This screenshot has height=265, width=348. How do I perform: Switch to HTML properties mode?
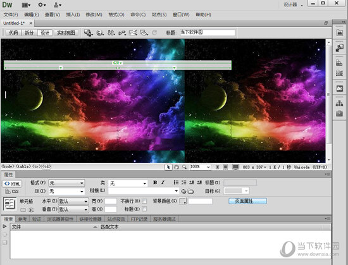pyautogui.click(x=13, y=183)
